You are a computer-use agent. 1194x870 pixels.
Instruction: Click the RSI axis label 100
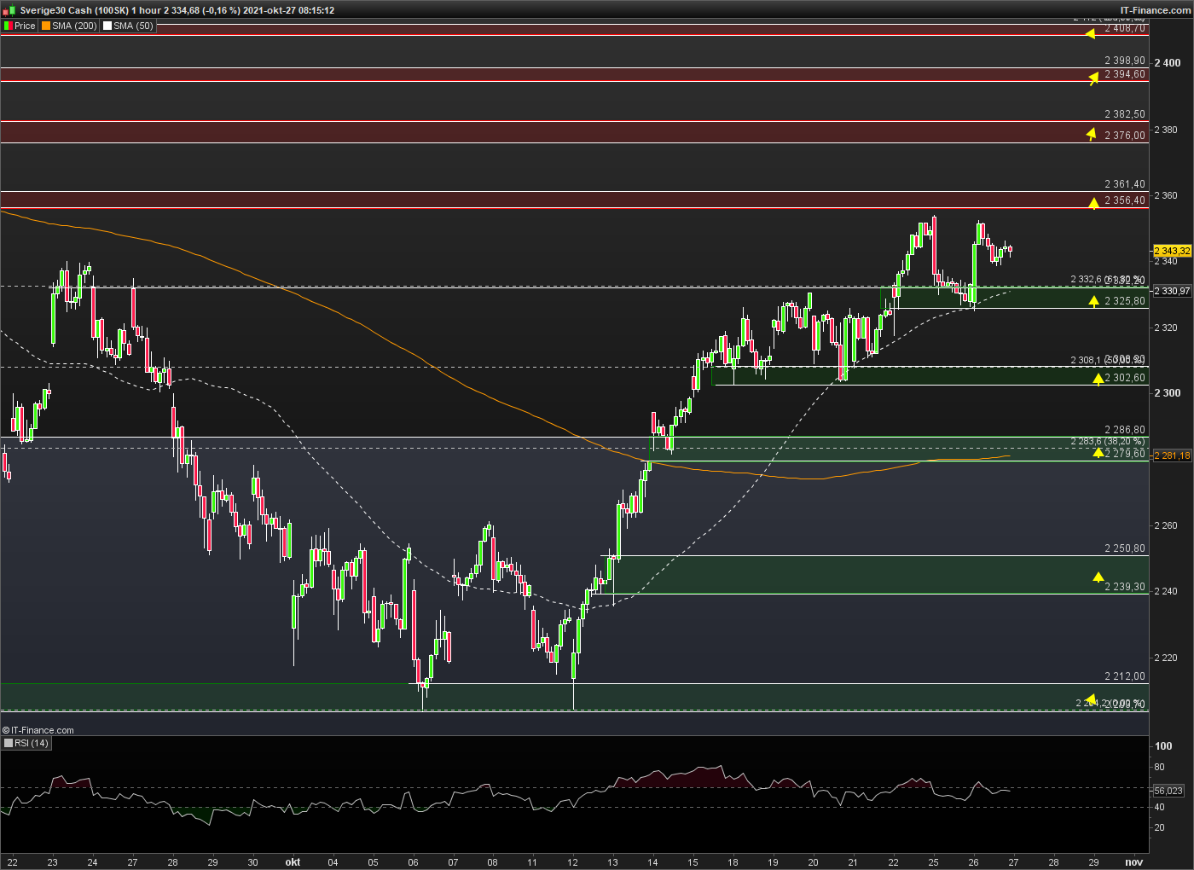click(x=1163, y=746)
